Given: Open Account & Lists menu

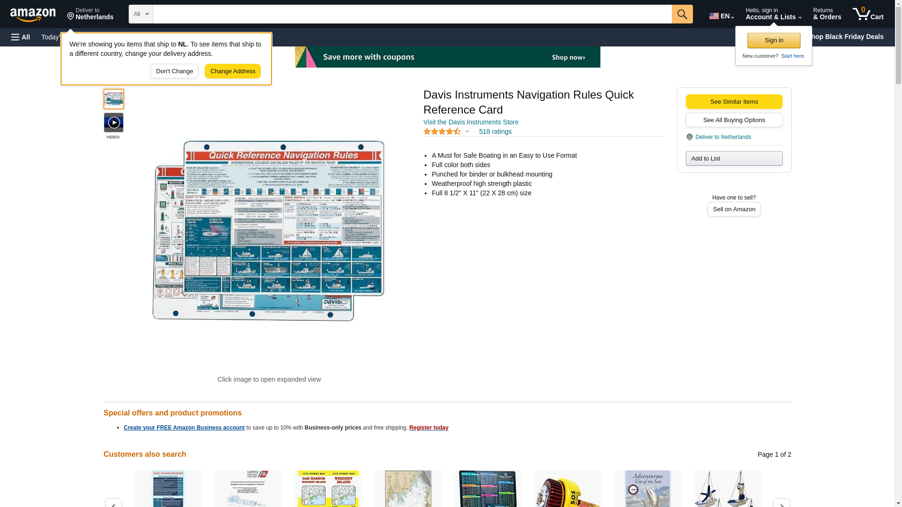Looking at the screenshot, I should (x=773, y=14).
